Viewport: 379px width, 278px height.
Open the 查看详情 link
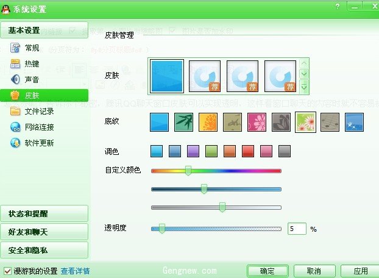pos(75,271)
